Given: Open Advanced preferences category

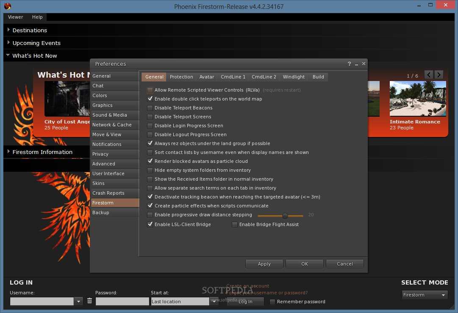Looking at the screenshot, I should click(115, 164).
